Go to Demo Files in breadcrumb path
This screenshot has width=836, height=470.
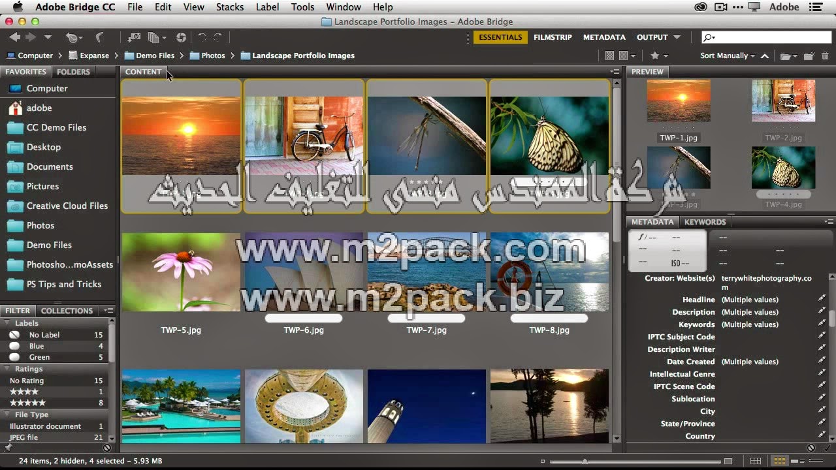150,56
